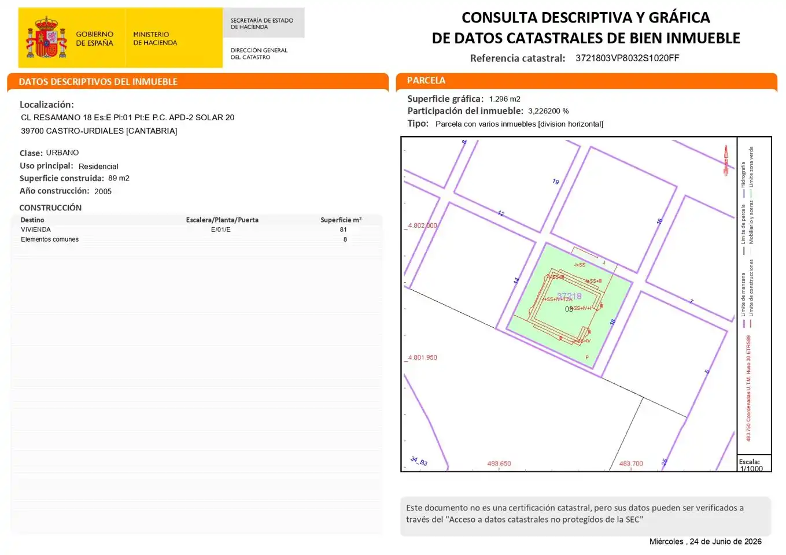Click the Spanish coat of arms emblem

coord(46,38)
